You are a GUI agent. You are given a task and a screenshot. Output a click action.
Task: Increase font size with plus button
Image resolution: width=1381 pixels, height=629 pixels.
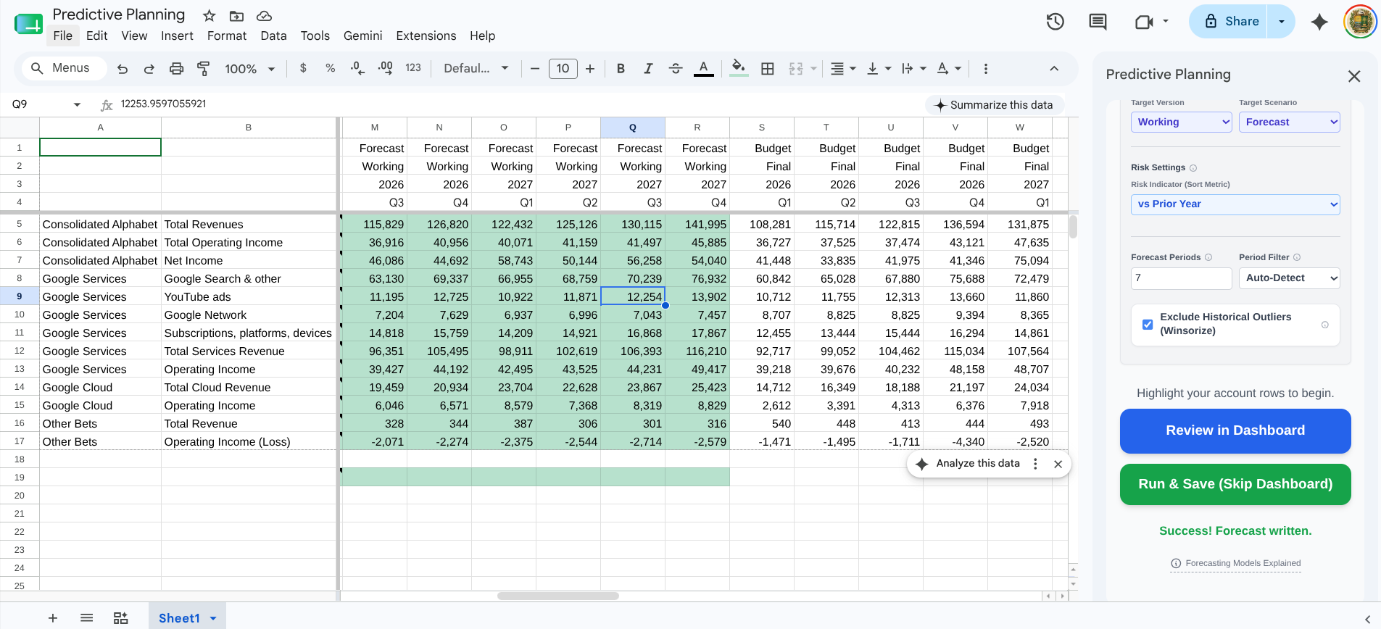tap(590, 69)
